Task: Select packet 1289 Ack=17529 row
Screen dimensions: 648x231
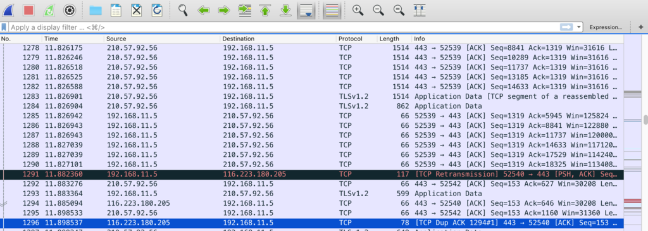Action: [x=311, y=154]
